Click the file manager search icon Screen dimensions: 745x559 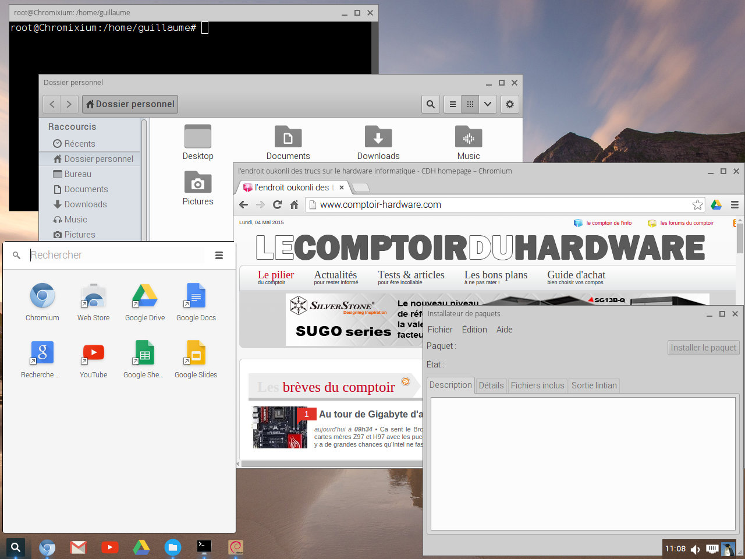(430, 104)
